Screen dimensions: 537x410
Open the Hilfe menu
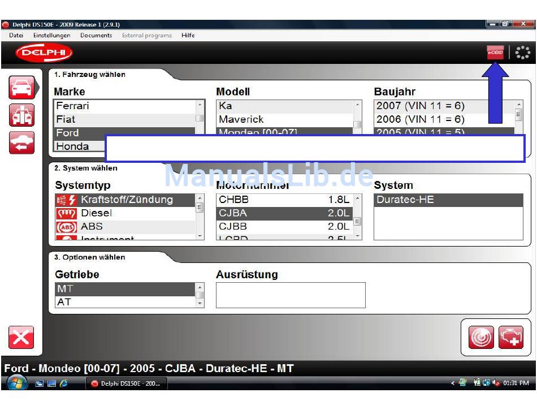(188, 35)
